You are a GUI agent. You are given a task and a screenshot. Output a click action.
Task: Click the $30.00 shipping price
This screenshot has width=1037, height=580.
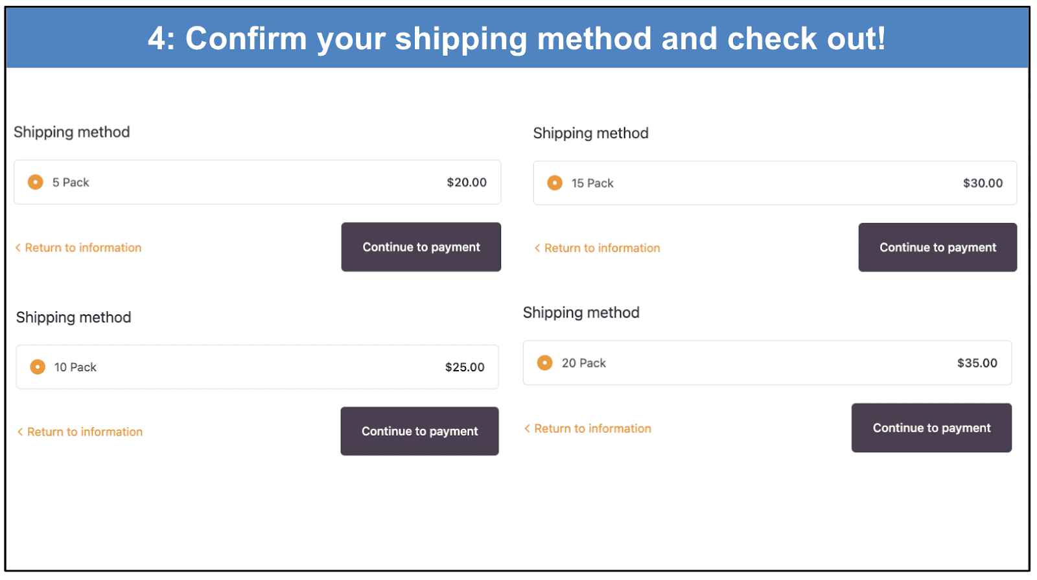tap(983, 183)
